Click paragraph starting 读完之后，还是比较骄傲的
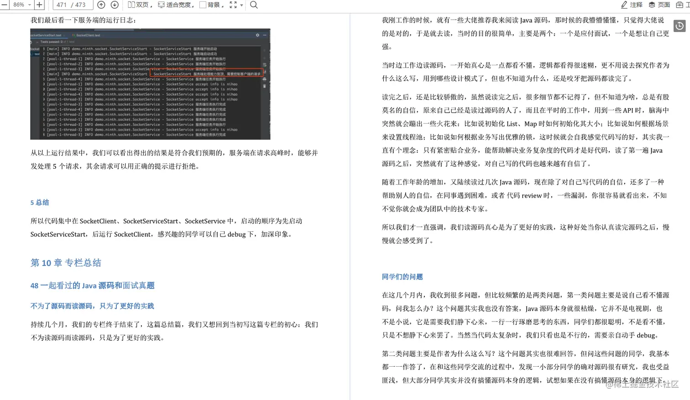 (x=526, y=130)
